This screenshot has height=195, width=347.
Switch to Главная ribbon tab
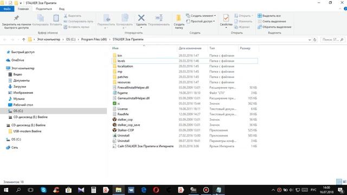pyautogui.click(x=23, y=9)
